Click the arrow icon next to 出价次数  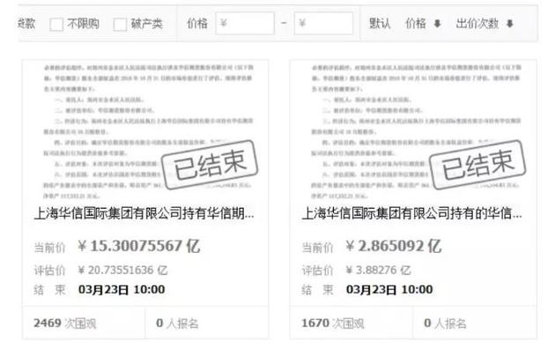510,24
